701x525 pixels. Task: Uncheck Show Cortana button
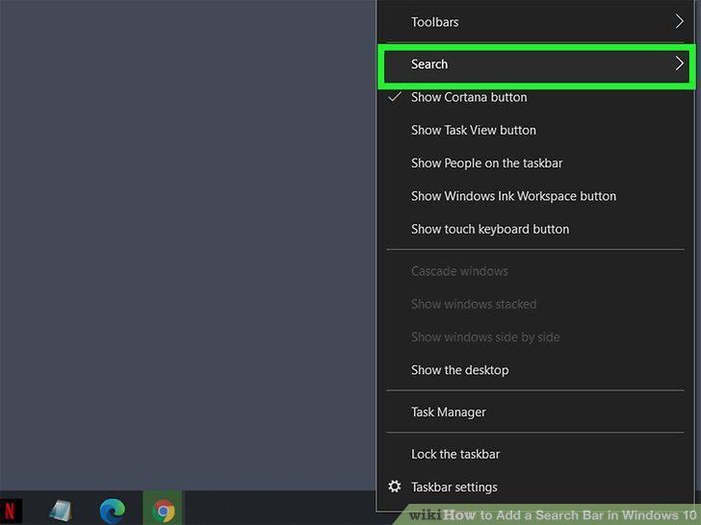pos(535,97)
